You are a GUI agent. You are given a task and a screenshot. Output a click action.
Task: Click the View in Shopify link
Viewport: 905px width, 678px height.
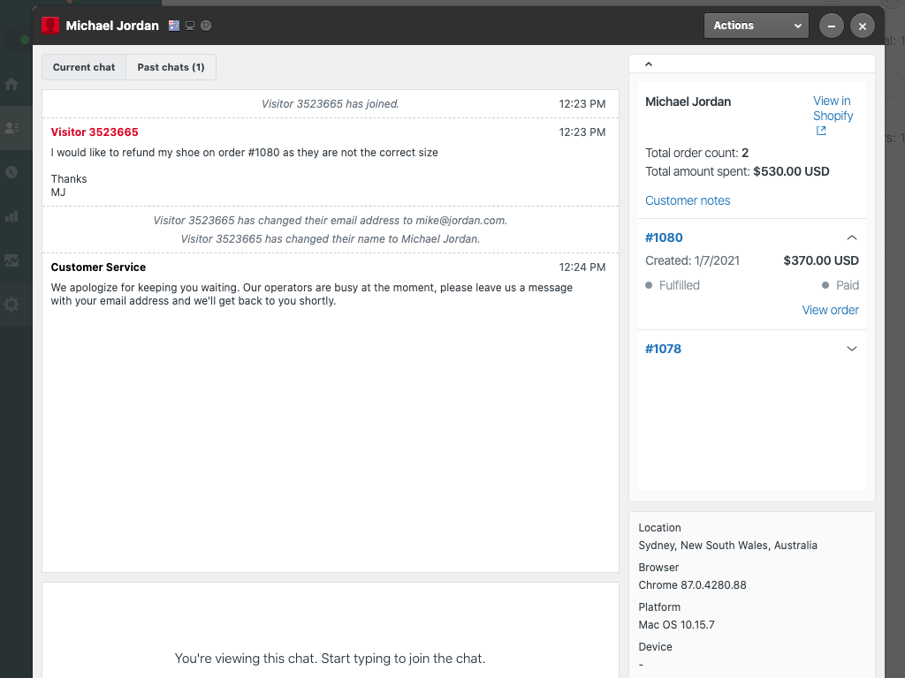[833, 109]
